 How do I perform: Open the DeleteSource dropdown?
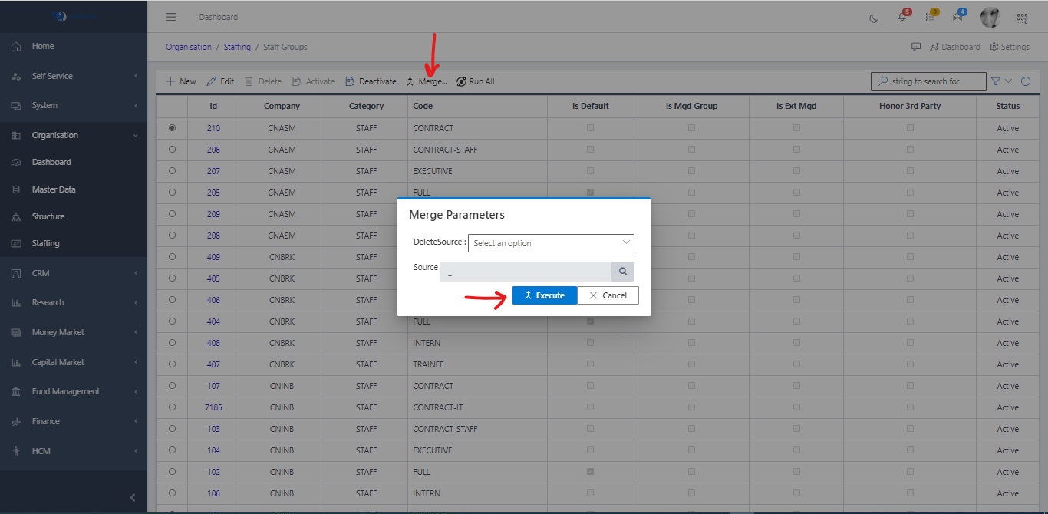click(x=551, y=243)
